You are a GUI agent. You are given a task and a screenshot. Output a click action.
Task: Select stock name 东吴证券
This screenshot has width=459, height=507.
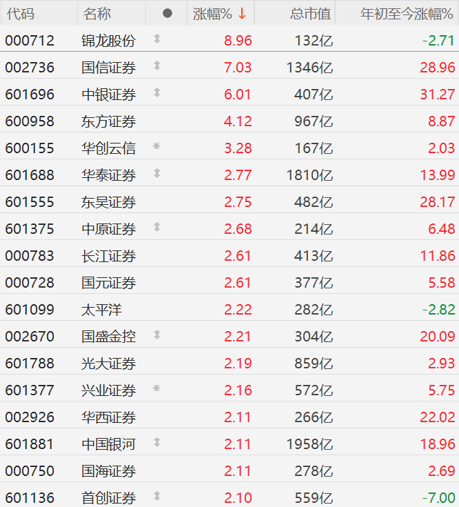[108, 202]
